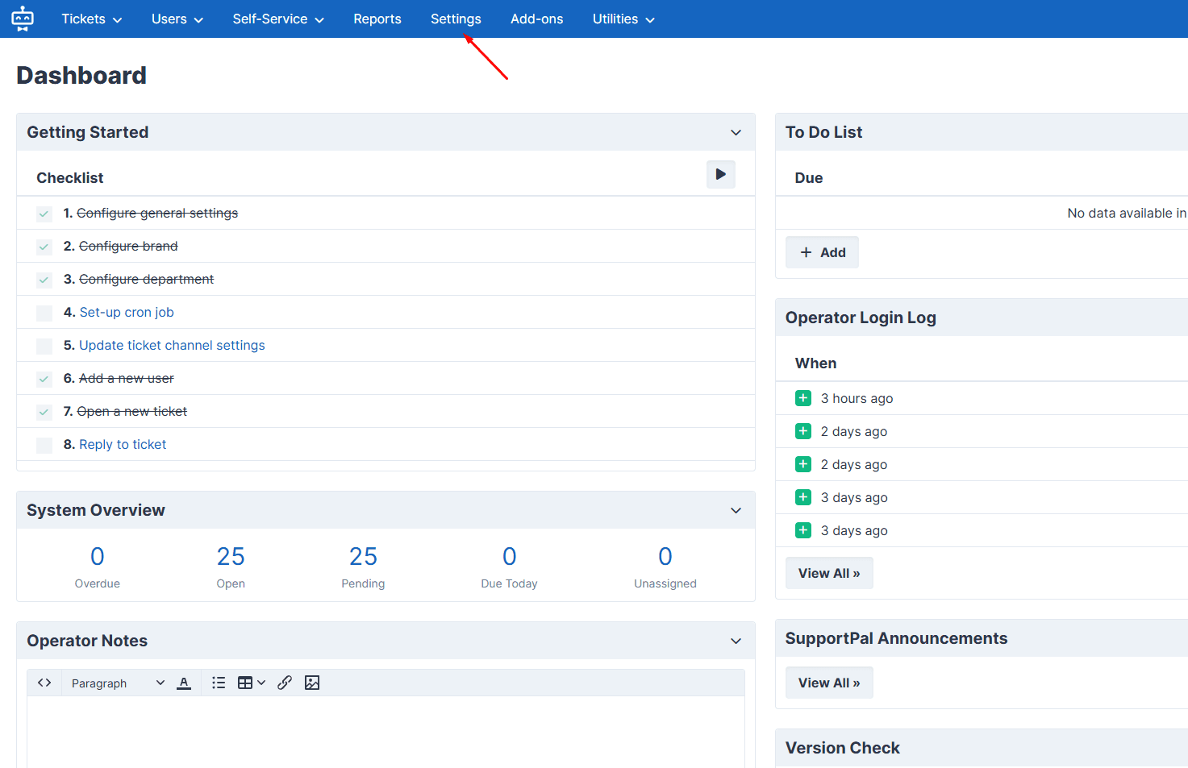Open the 'Reply to ticket' link
Screen dimensions: 1188x768
tap(123, 444)
